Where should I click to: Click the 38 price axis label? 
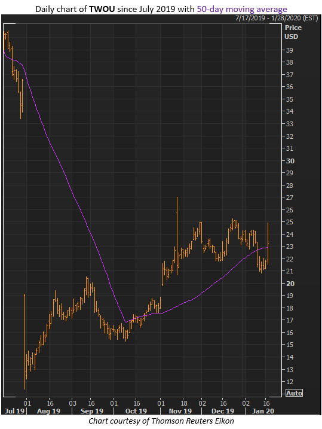[290, 62]
